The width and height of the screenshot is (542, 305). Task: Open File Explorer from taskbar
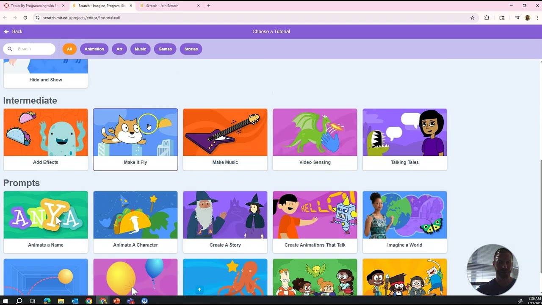click(x=61, y=301)
